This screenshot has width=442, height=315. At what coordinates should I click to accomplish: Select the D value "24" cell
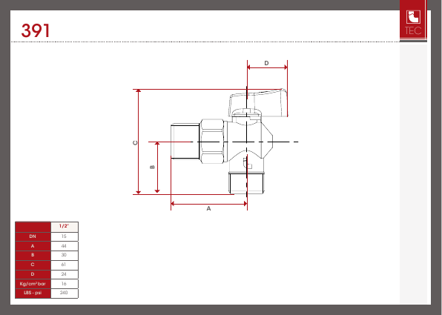coord(65,274)
